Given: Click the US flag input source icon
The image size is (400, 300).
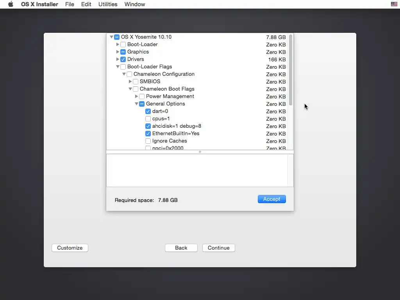Looking at the screenshot, I should (394, 4).
